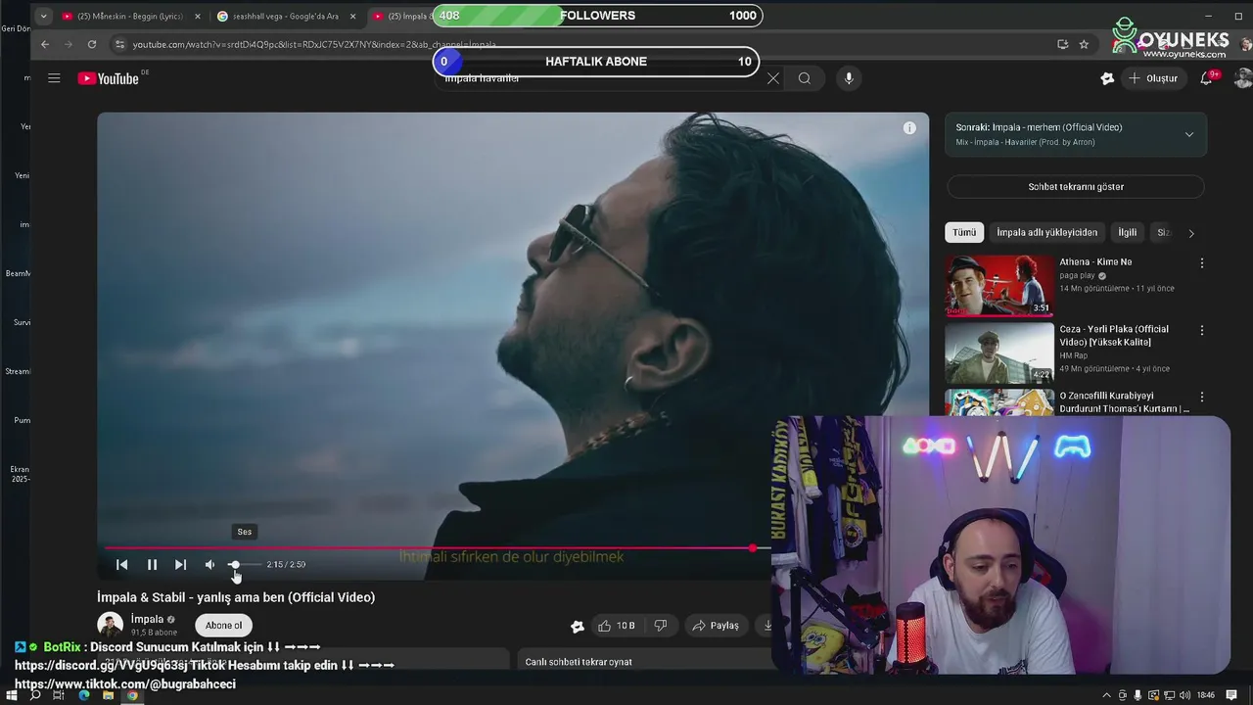Clear the YouTube search box text

click(x=773, y=78)
